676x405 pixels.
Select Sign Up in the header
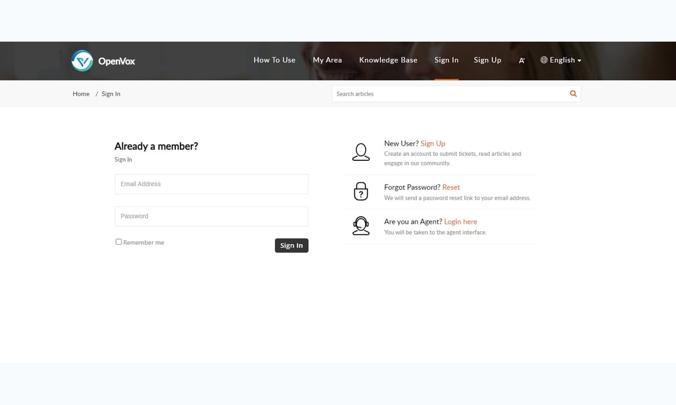click(x=487, y=60)
